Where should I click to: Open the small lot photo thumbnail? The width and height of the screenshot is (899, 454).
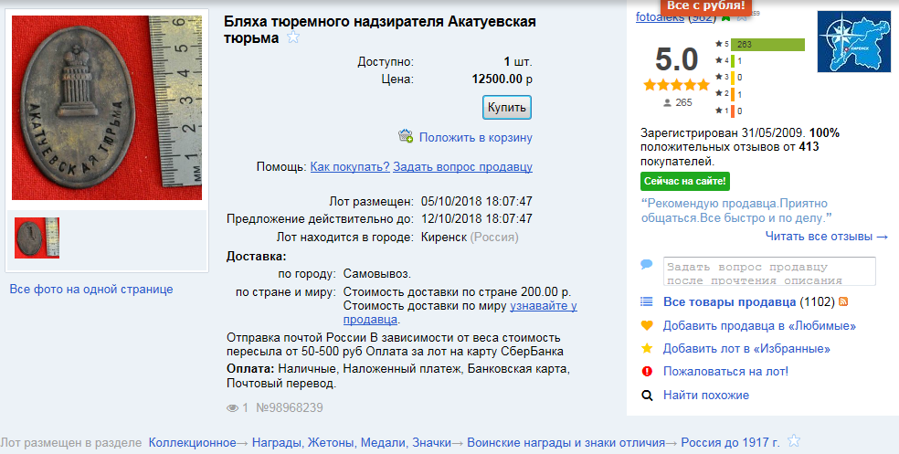coord(37,238)
